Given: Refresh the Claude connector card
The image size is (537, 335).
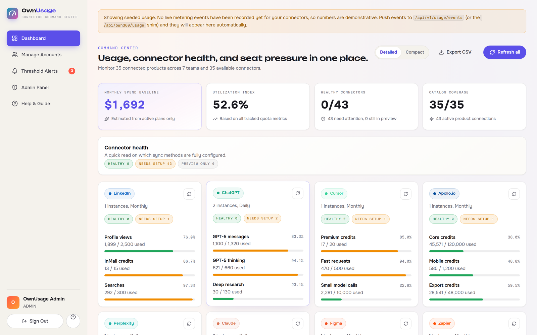Looking at the screenshot, I should (x=298, y=324).
